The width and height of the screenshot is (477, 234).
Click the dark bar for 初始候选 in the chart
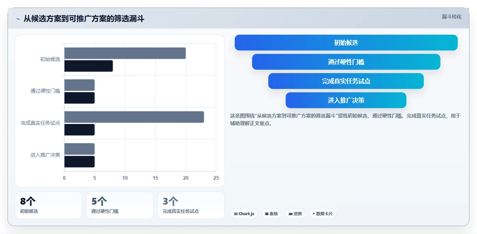[x=89, y=66]
